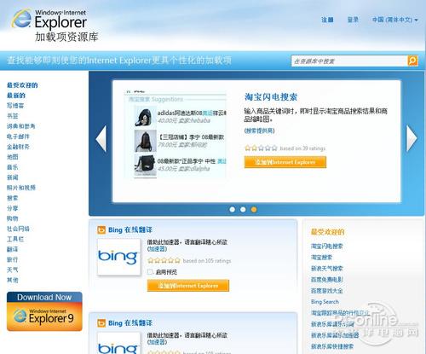The image size is (426, 354).
Task: Open 新浪乐库快捷搜索 in the most popular list
Action: coord(332,346)
